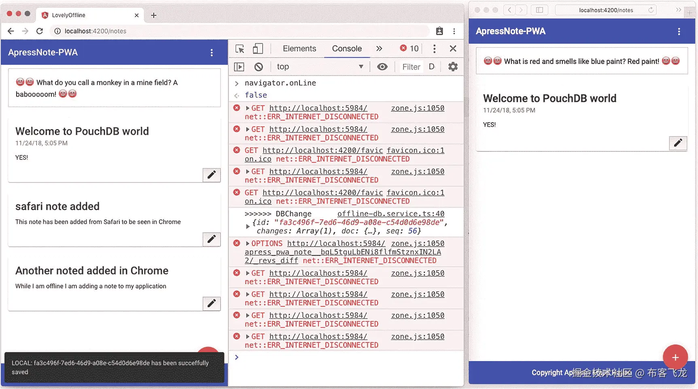
Task: Open the clipboard extension icon in Chrome
Action: [x=439, y=31]
